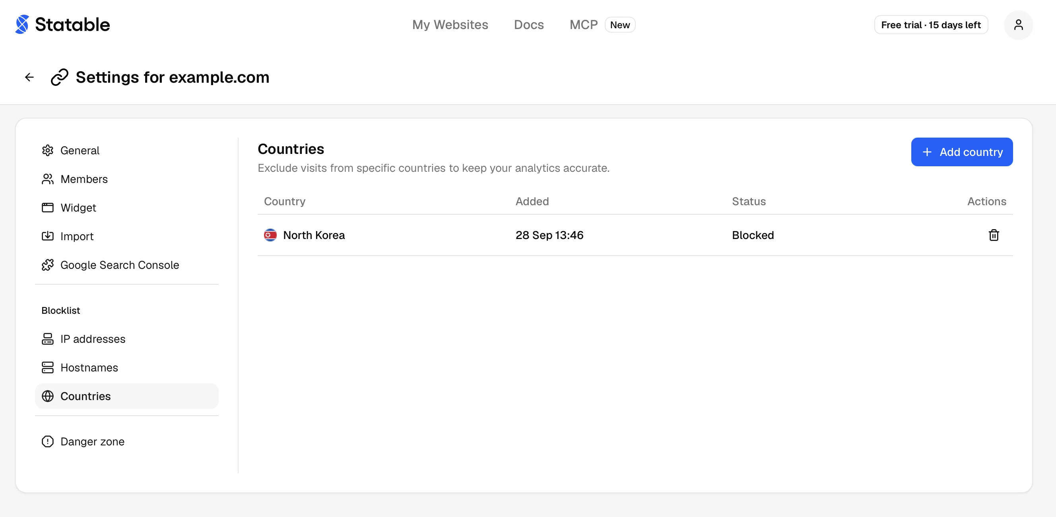Click the Free trial 15 days left badge
1056x517 pixels.
click(x=931, y=25)
